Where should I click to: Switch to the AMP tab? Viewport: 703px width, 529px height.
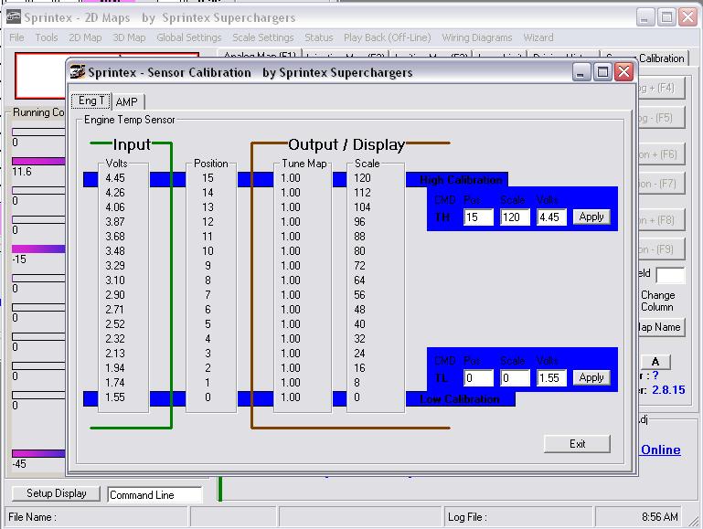click(x=127, y=101)
